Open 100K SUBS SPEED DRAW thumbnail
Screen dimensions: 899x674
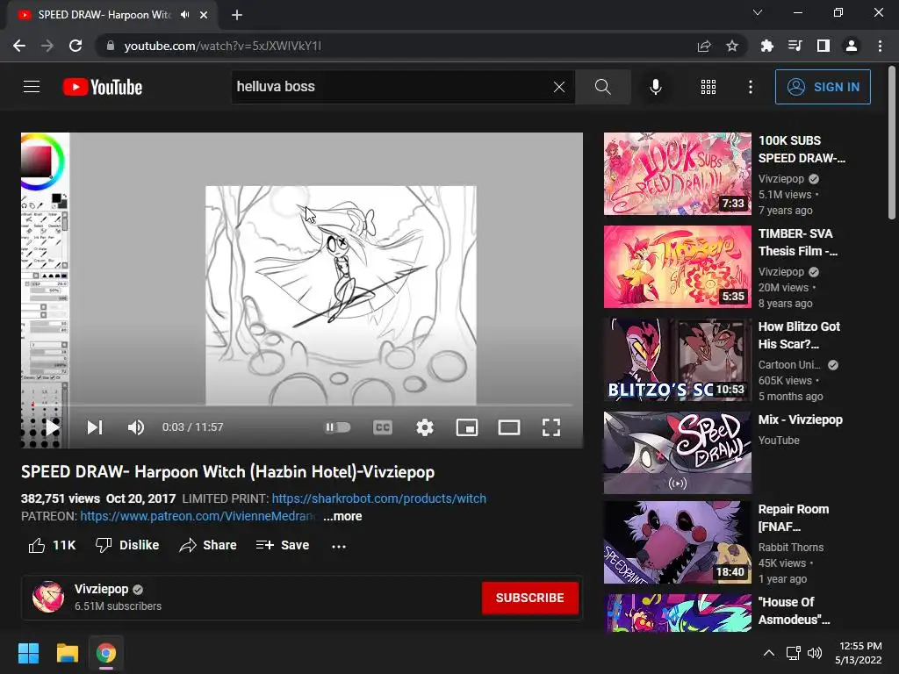(x=677, y=174)
